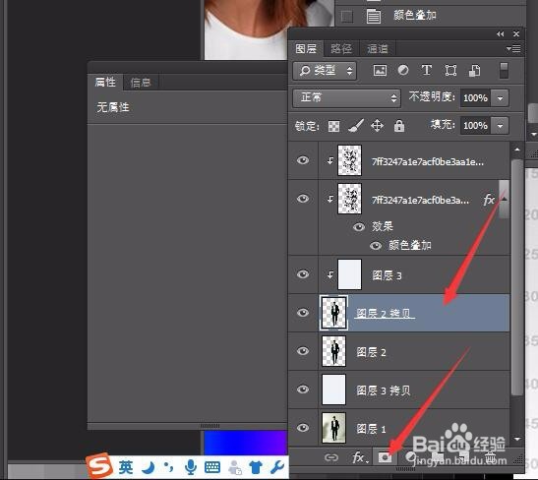Click the fx badge on the second 7ff3247a layer

pos(488,200)
